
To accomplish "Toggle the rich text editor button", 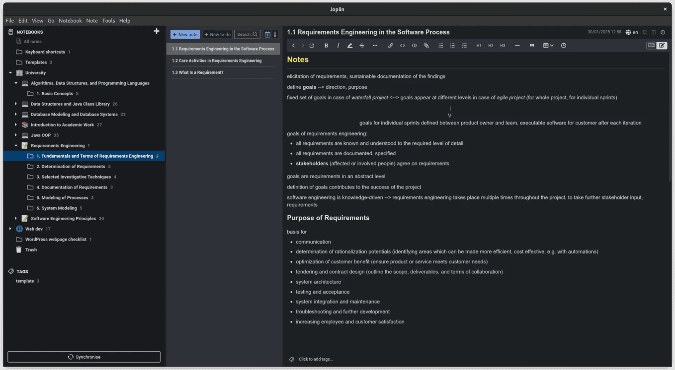I will click(662, 46).
